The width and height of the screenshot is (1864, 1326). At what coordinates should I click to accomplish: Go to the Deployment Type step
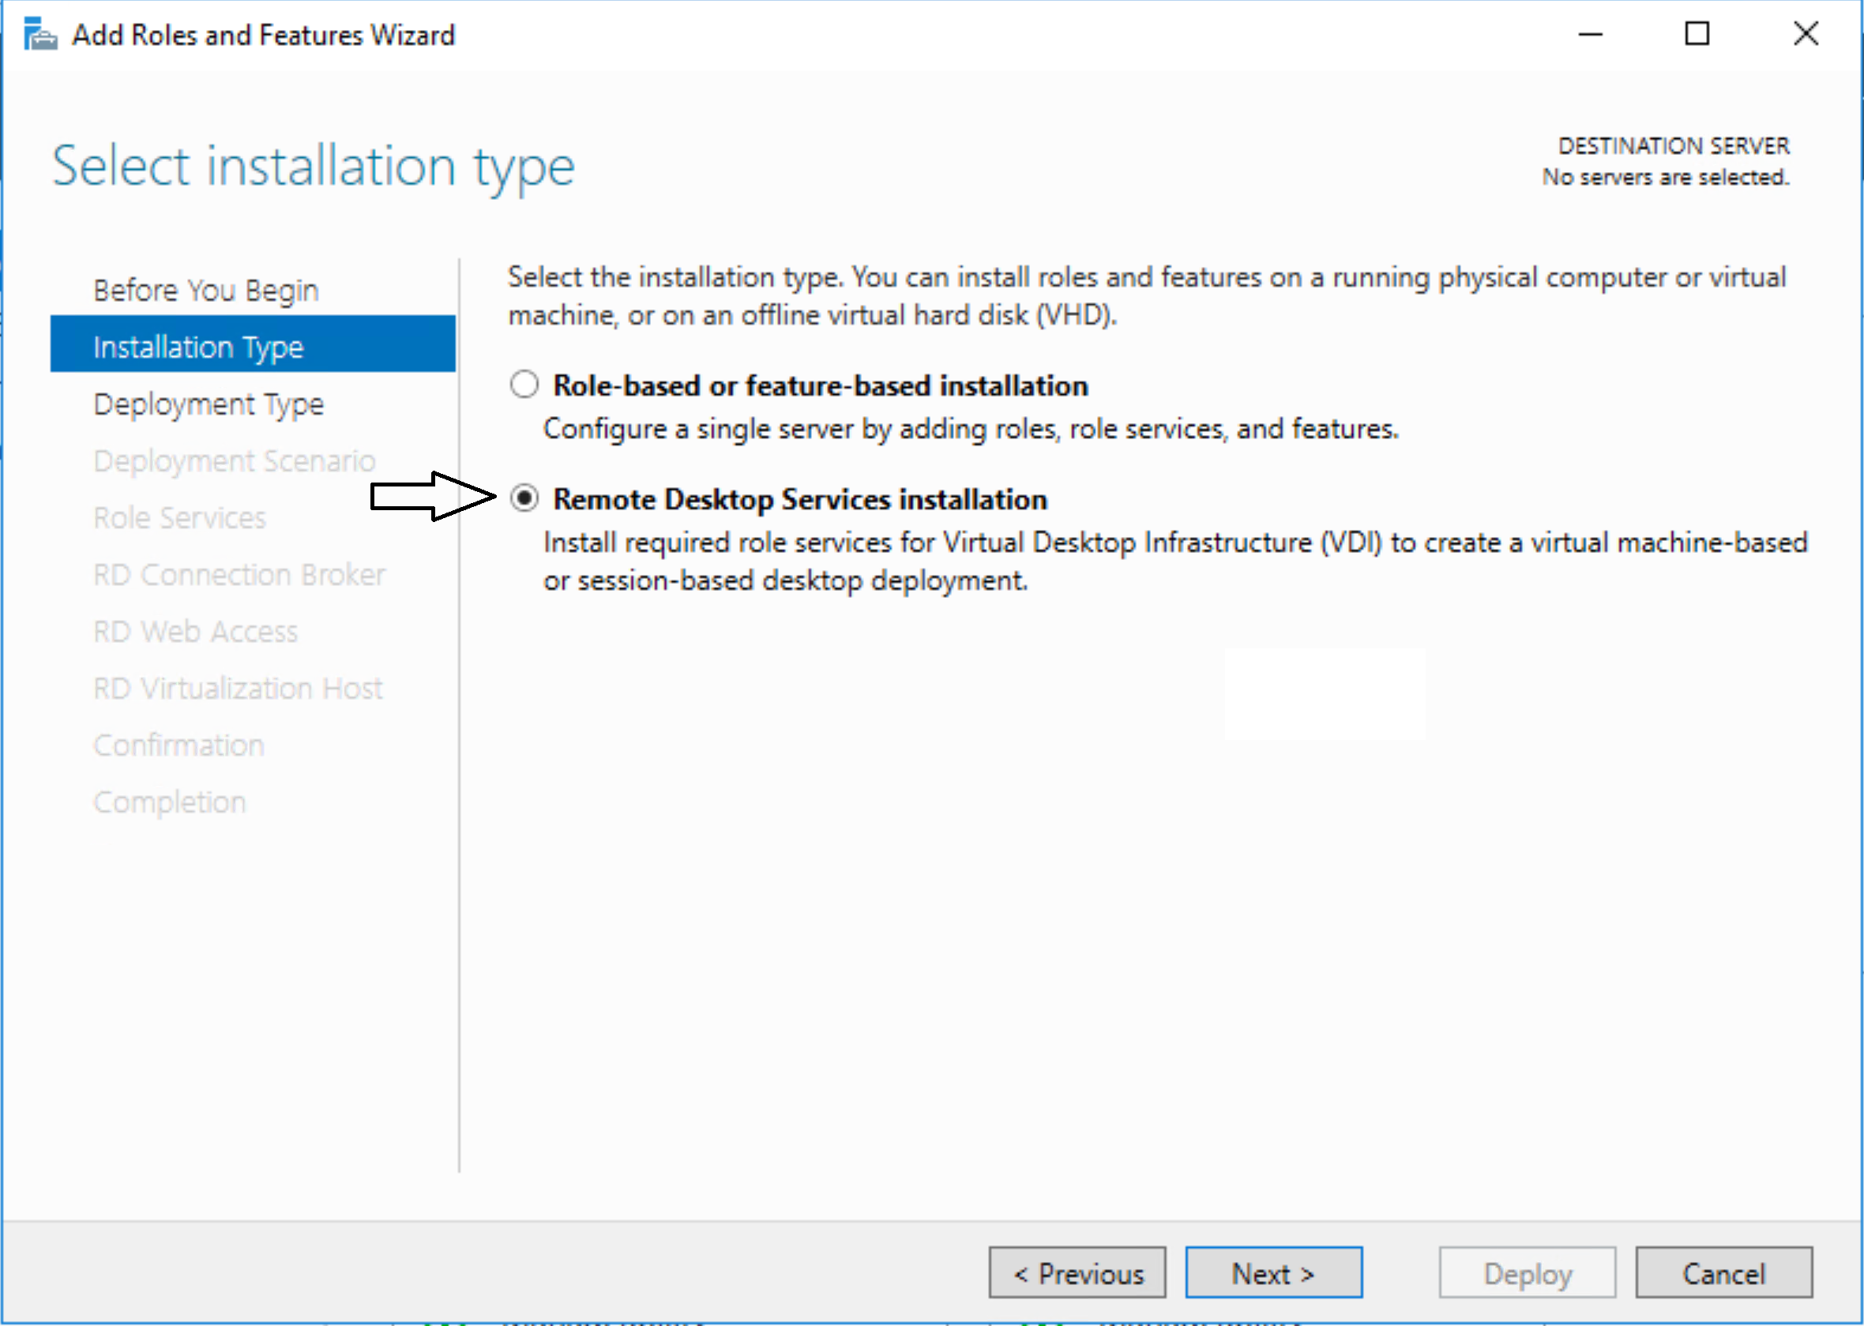[x=209, y=404]
